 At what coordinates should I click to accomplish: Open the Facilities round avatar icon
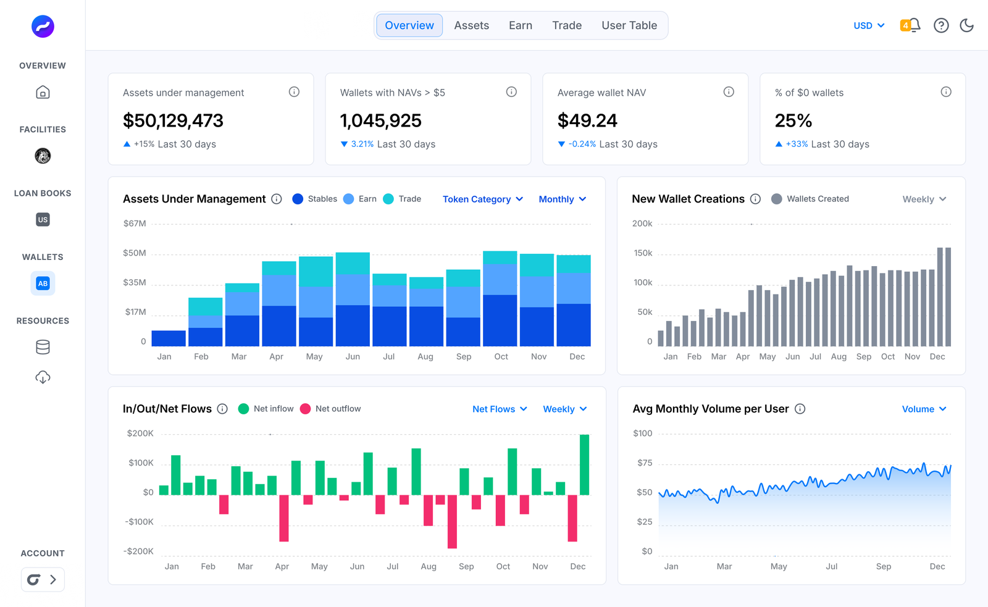(43, 156)
